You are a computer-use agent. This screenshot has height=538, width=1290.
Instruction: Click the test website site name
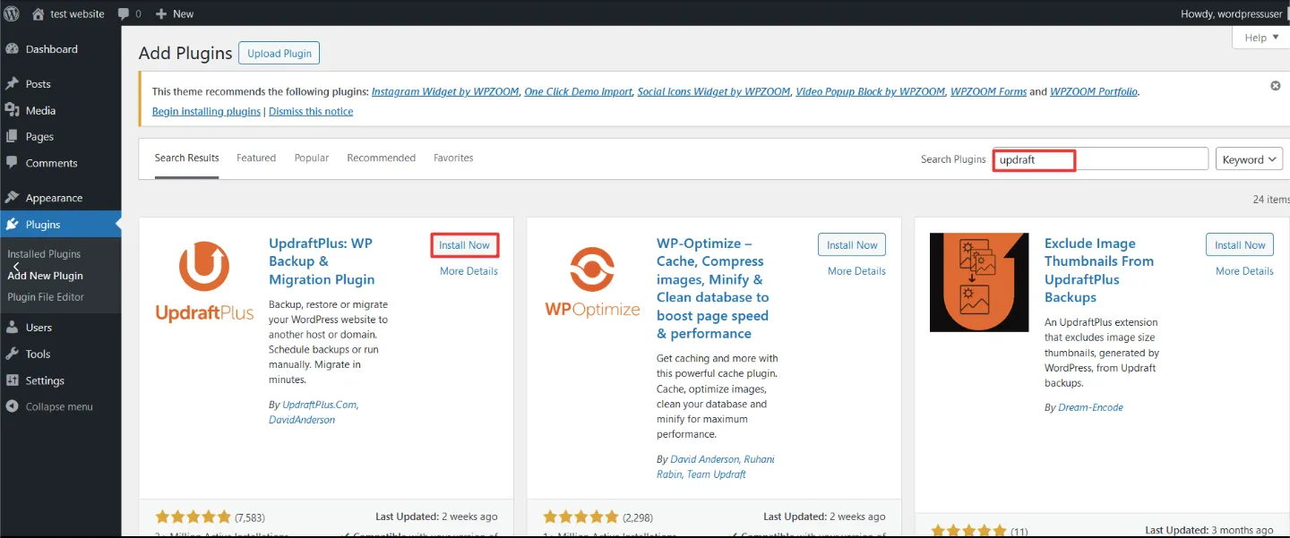click(x=77, y=13)
